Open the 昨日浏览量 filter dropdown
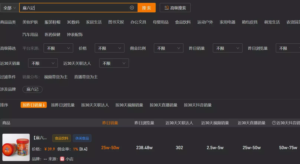Screen dimensions: 300x164 (x=288, y=48)
